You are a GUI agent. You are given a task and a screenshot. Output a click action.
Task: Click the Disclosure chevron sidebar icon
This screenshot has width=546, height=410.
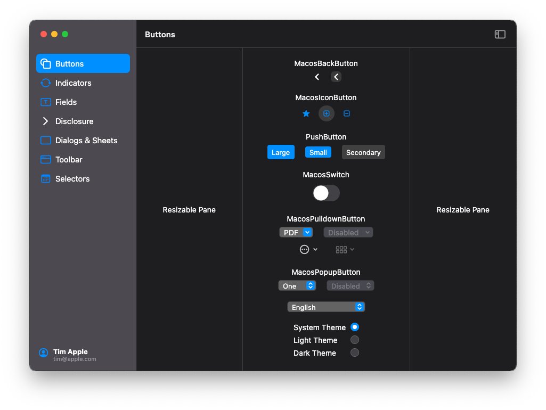(x=45, y=121)
